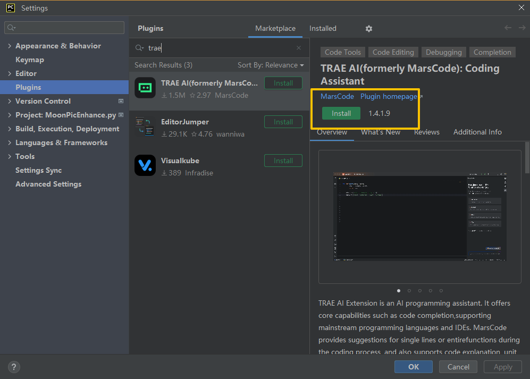This screenshot has width=530, height=379.
Task: Open search options magnifier in plugin search
Action: pos(140,48)
